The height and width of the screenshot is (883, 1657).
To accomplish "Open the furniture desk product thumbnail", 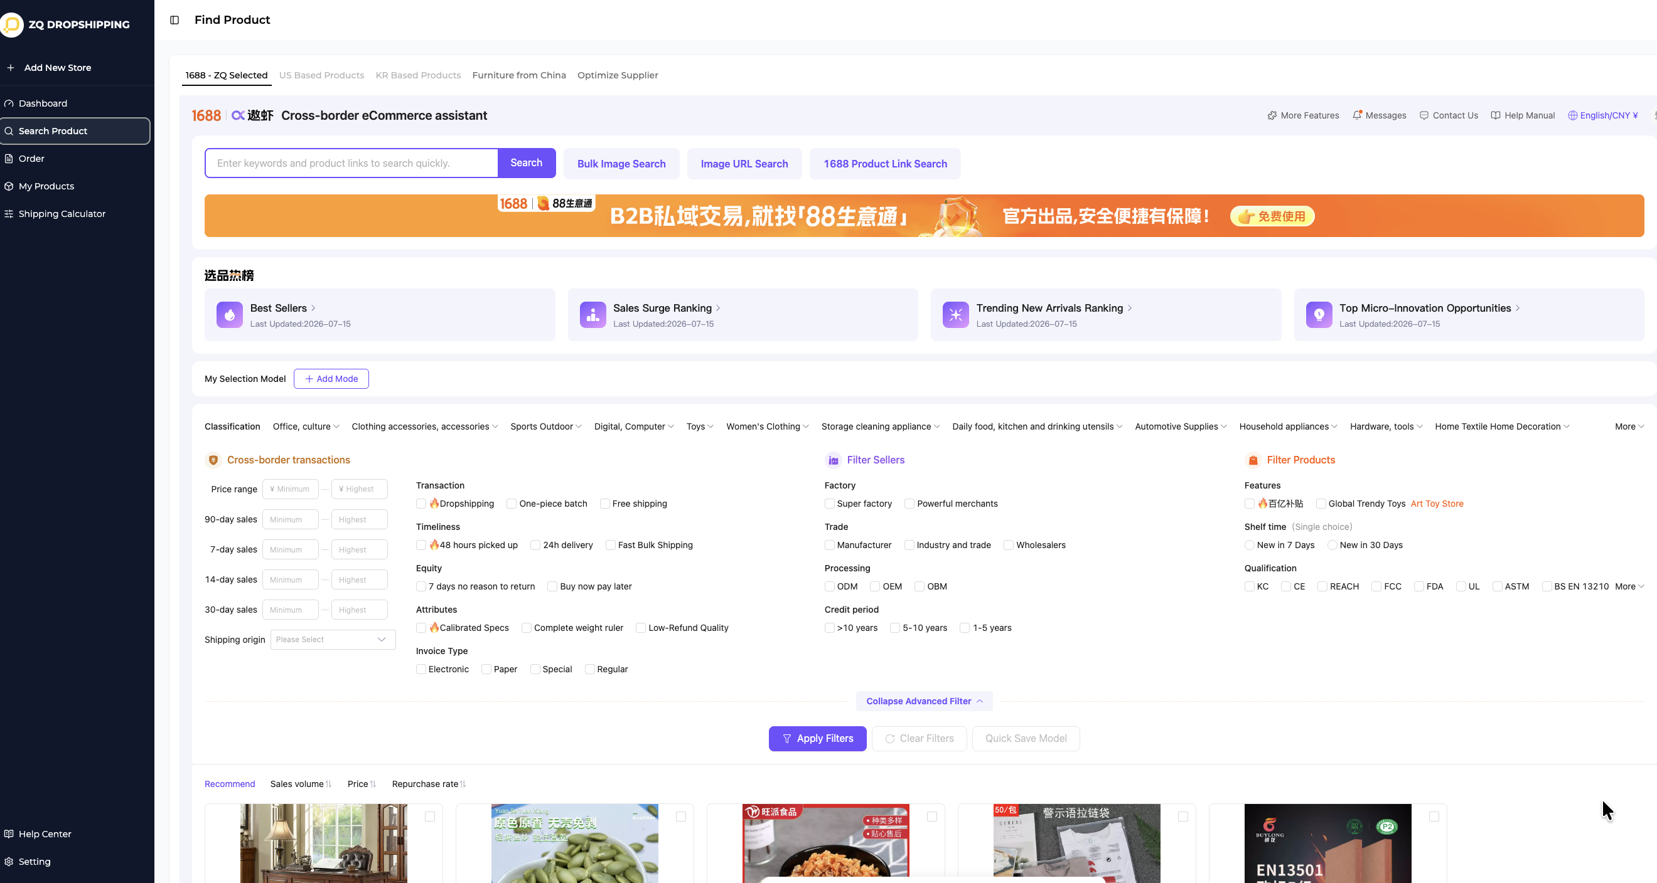I will [323, 843].
